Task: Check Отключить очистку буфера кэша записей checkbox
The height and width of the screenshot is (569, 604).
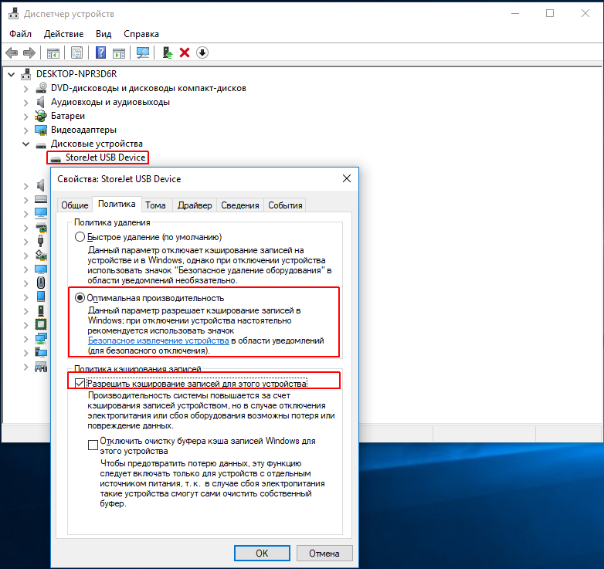Action: pyautogui.click(x=93, y=445)
